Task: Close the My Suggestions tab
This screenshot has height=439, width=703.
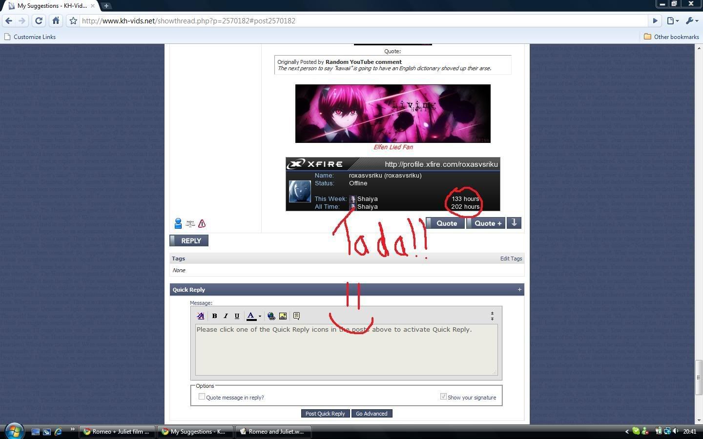Action: 93,6
